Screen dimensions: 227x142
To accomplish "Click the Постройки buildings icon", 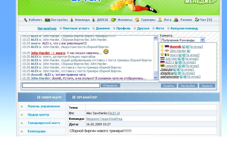I will 47,20.
